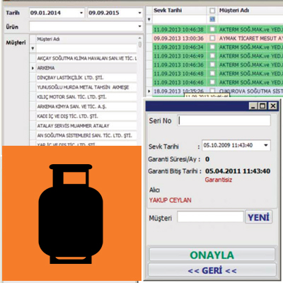
Task: Tick the header checkbox beside Müşteri Adı
Action: [x=212, y=11]
